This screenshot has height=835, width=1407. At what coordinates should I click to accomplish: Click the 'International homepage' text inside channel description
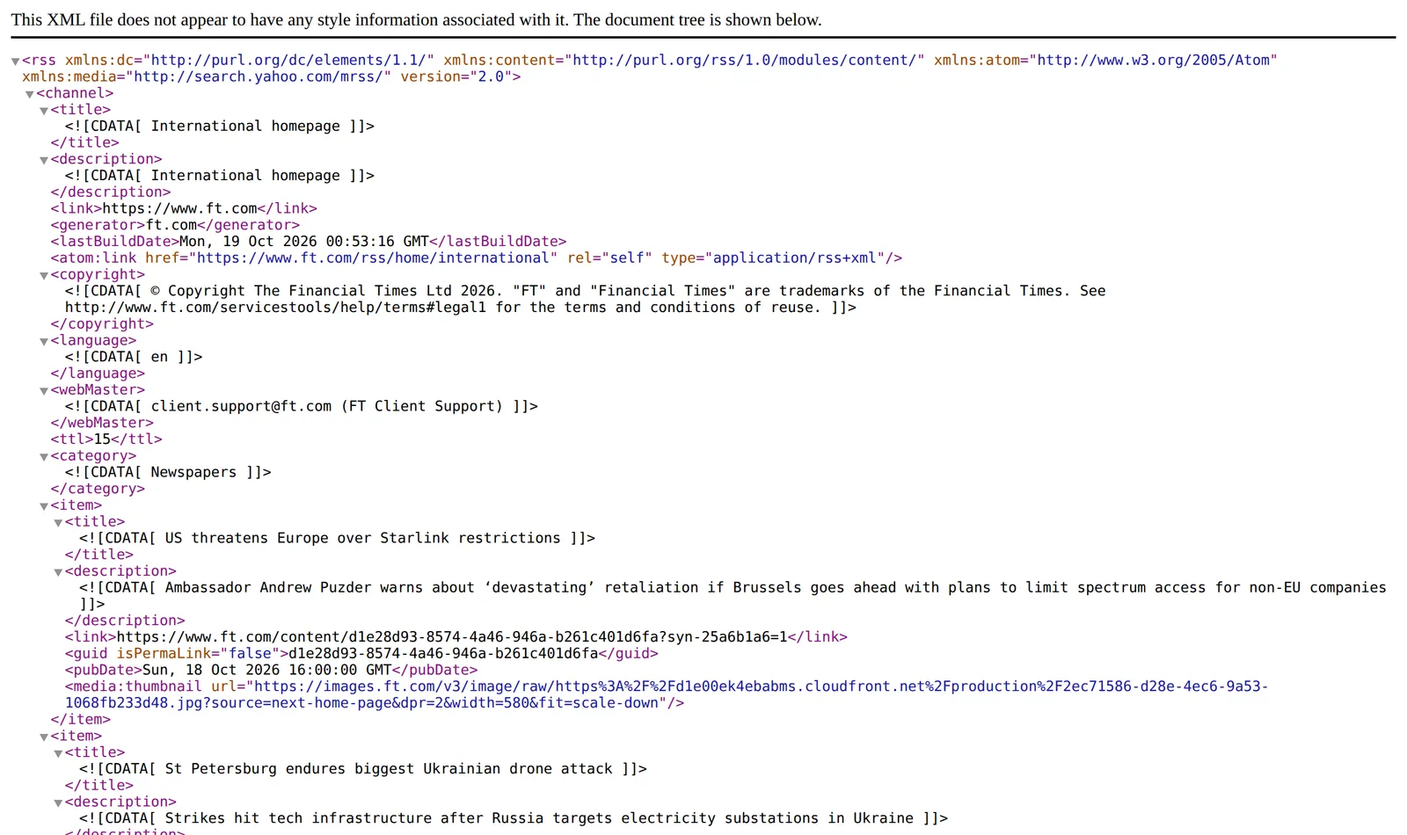245,176
